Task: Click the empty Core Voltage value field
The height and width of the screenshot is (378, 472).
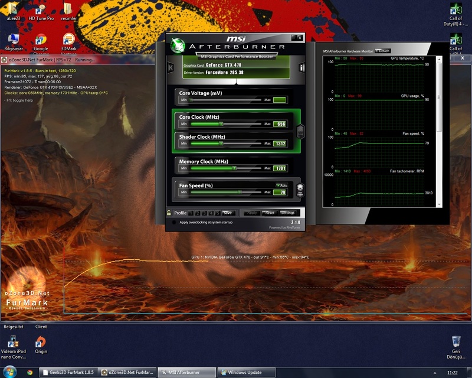Action: (280, 100)
